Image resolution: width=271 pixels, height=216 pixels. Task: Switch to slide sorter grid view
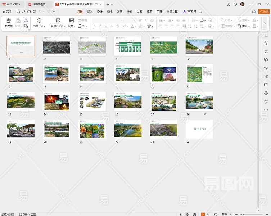click(x=188, y=214)
